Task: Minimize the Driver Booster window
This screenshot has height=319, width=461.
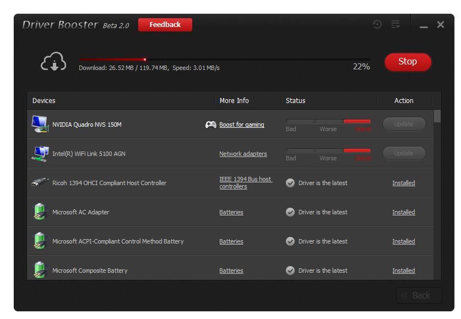Action: click(424, 27)
